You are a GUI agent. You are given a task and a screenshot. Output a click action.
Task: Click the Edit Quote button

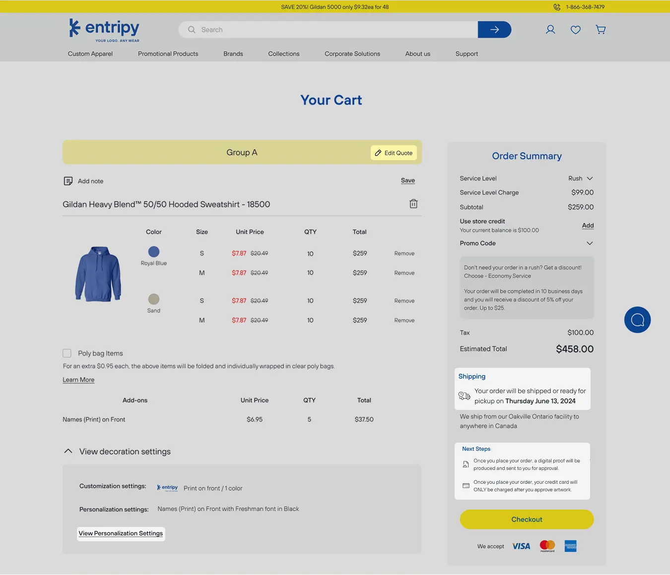coord(394,153)
